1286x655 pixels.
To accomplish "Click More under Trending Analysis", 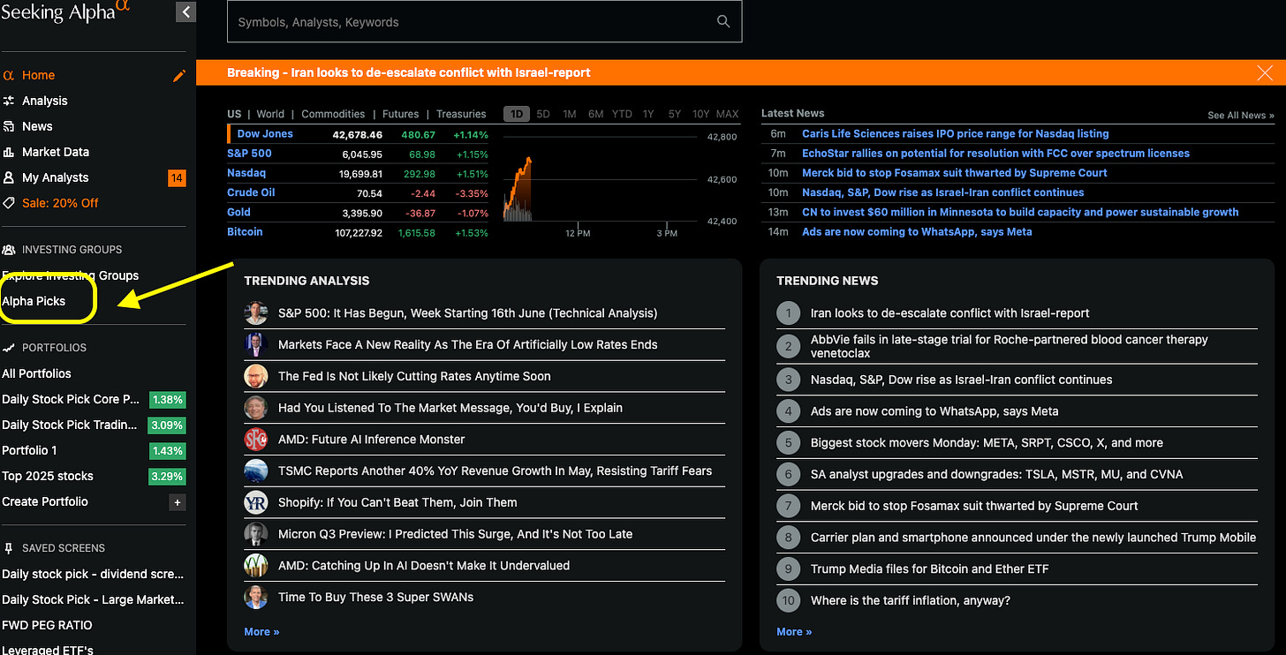I will pos(261,631).
